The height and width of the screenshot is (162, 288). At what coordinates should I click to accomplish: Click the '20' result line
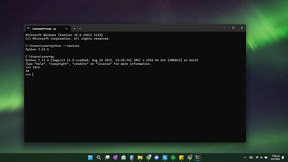[x=27, y=71]
